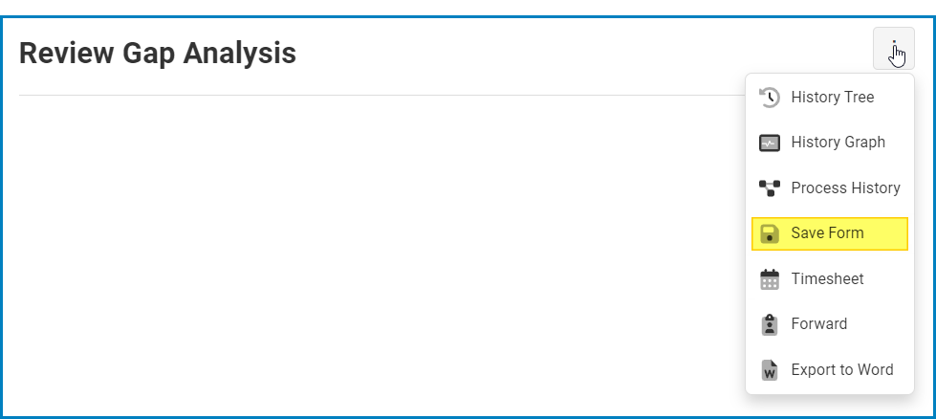Open Timesheet from the options menu
Viewport: 936px width, 419px height.
pyautogui.click(x=827, y=279)
